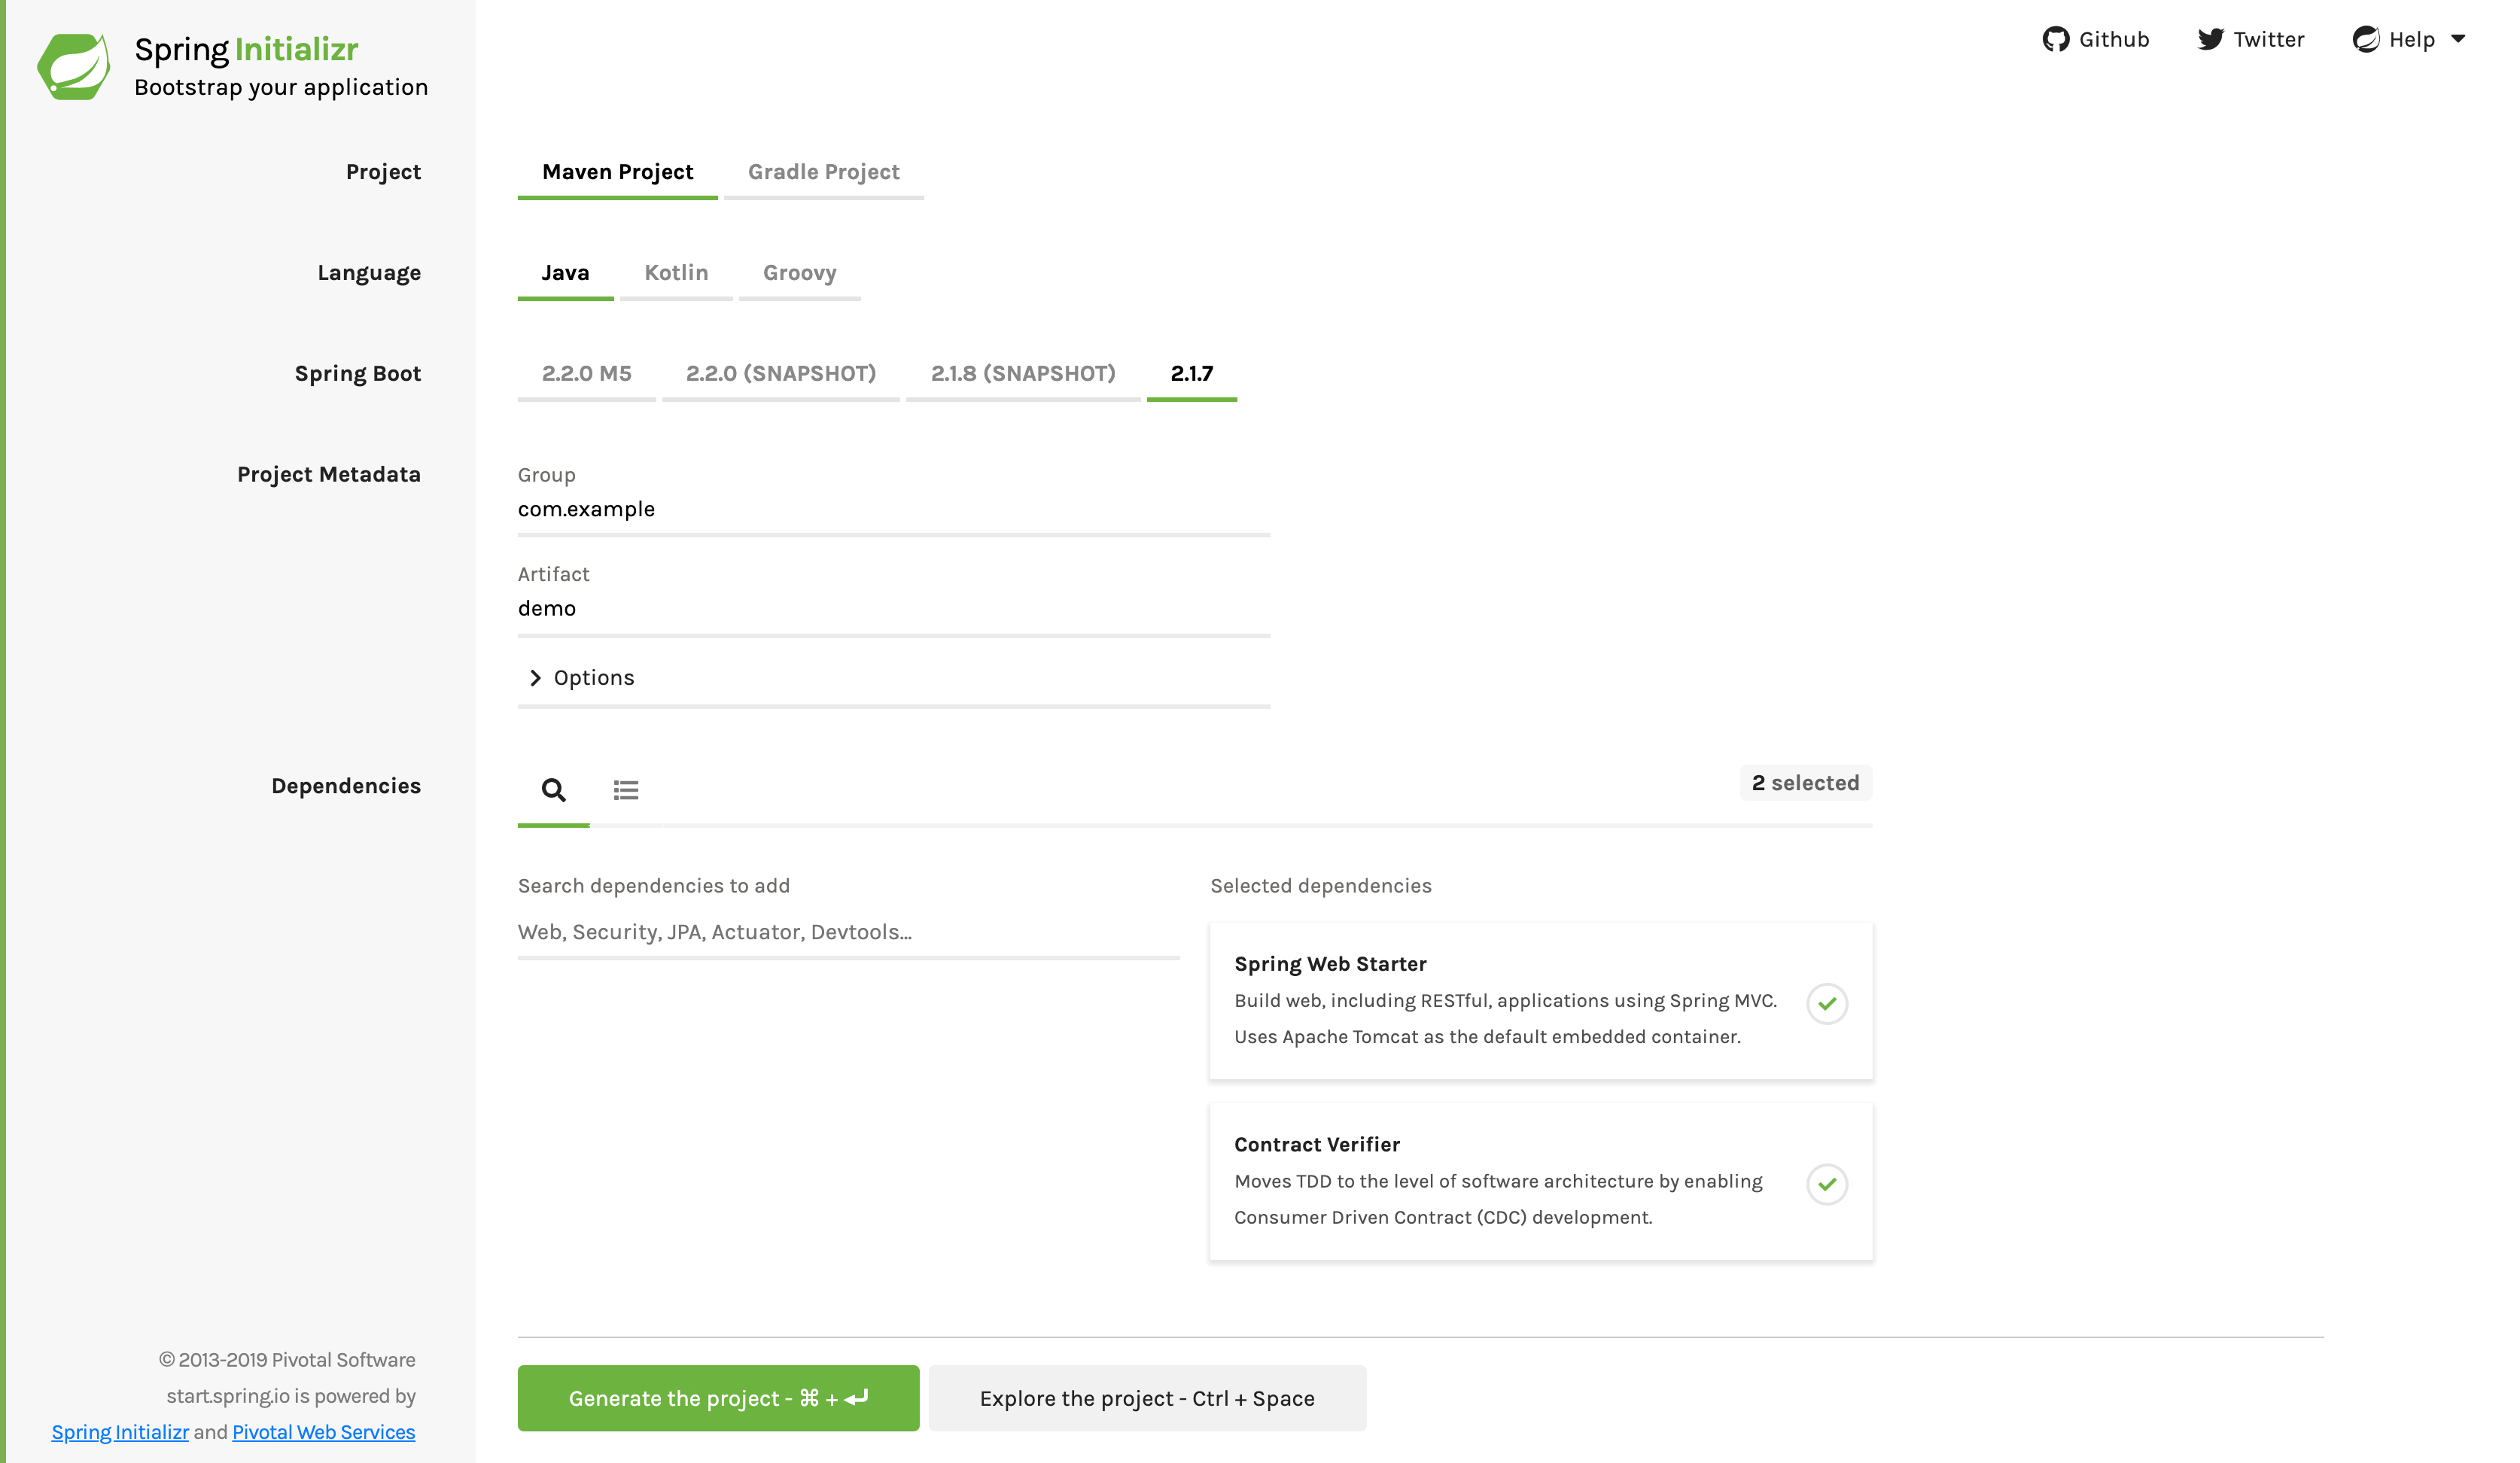The image size is (2520, 1463).
Task: Click the Artifact input containing demo
Action: 893,608
